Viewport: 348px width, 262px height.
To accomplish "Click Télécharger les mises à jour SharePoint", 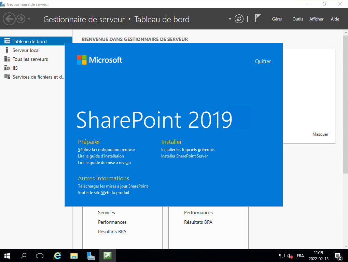I will (x=113, y=186).
